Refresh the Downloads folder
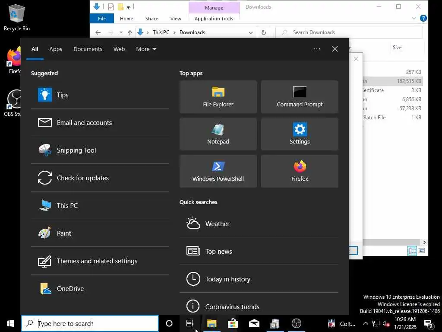The height and width of the screenshot is (332, 442). pyautogui.click(x=264, y=32)
